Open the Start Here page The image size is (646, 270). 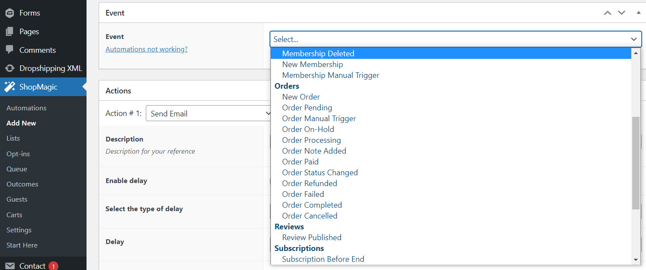point(22,245)
